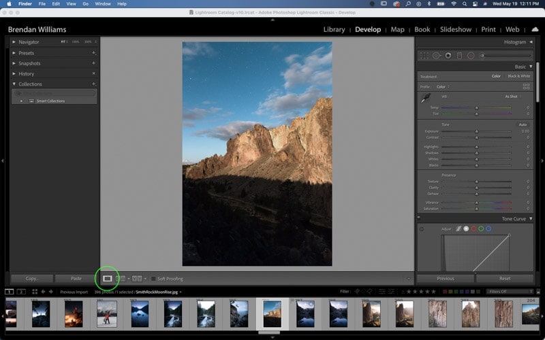Open Grid view icon in filmstrip bar

(x=35, y=292)
